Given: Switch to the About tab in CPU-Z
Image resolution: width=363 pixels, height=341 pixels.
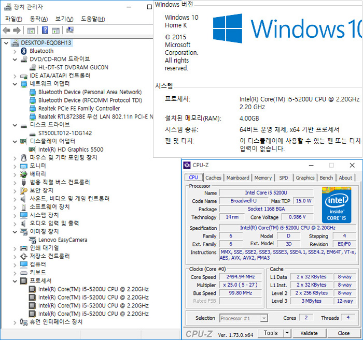Looking at the screenshot, I should click(x=345, y=177).
